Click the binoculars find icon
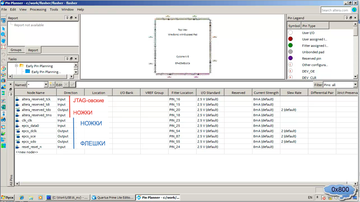The height and width of the screenshot is (202, 360). (3, 120)
